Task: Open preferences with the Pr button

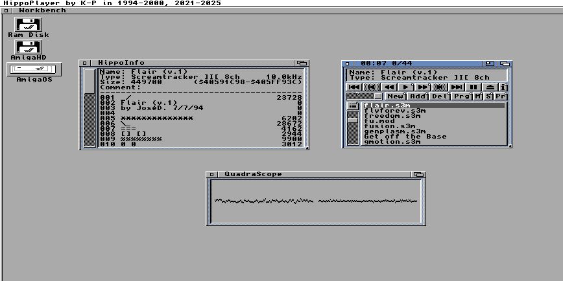Action: coord(501,96)
